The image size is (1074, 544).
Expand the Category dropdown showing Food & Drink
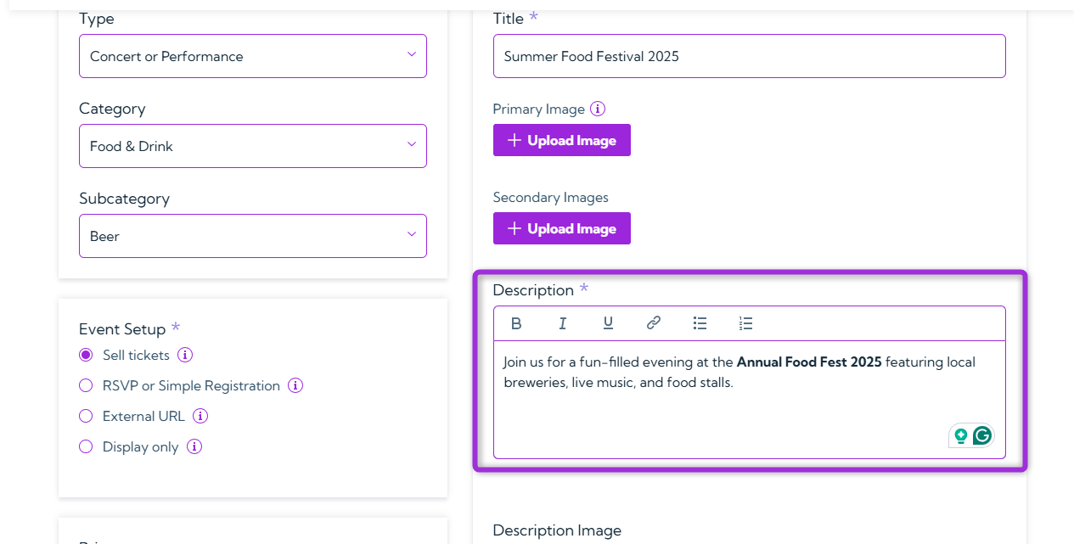tap(253, 146)
